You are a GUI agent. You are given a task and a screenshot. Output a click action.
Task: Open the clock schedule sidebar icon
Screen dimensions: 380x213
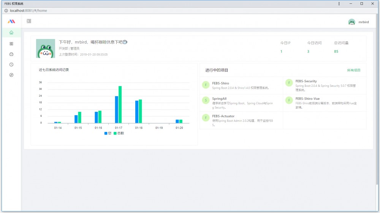pyautogui.click(x=11, y=64)
